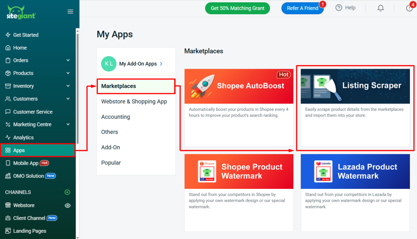The width and height of the screenshot is (417, 239).
Task: Open notifications bell
Action: [x=381, y=8]
